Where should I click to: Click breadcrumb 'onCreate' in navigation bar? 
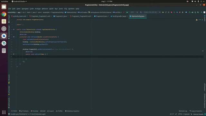(x=82, y=12)
